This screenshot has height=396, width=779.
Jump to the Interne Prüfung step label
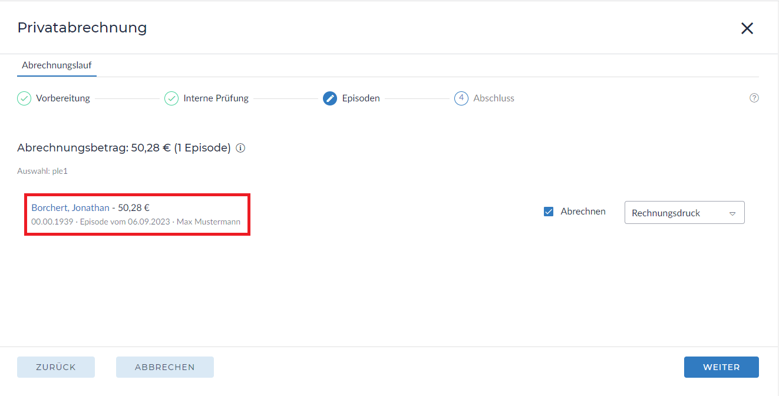click(x=216, y=98)
